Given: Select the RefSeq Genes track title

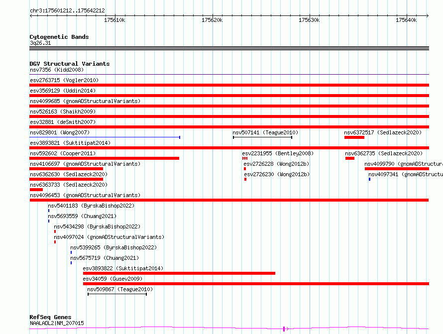Looking at the screenshot, I should tap(50, 318).
